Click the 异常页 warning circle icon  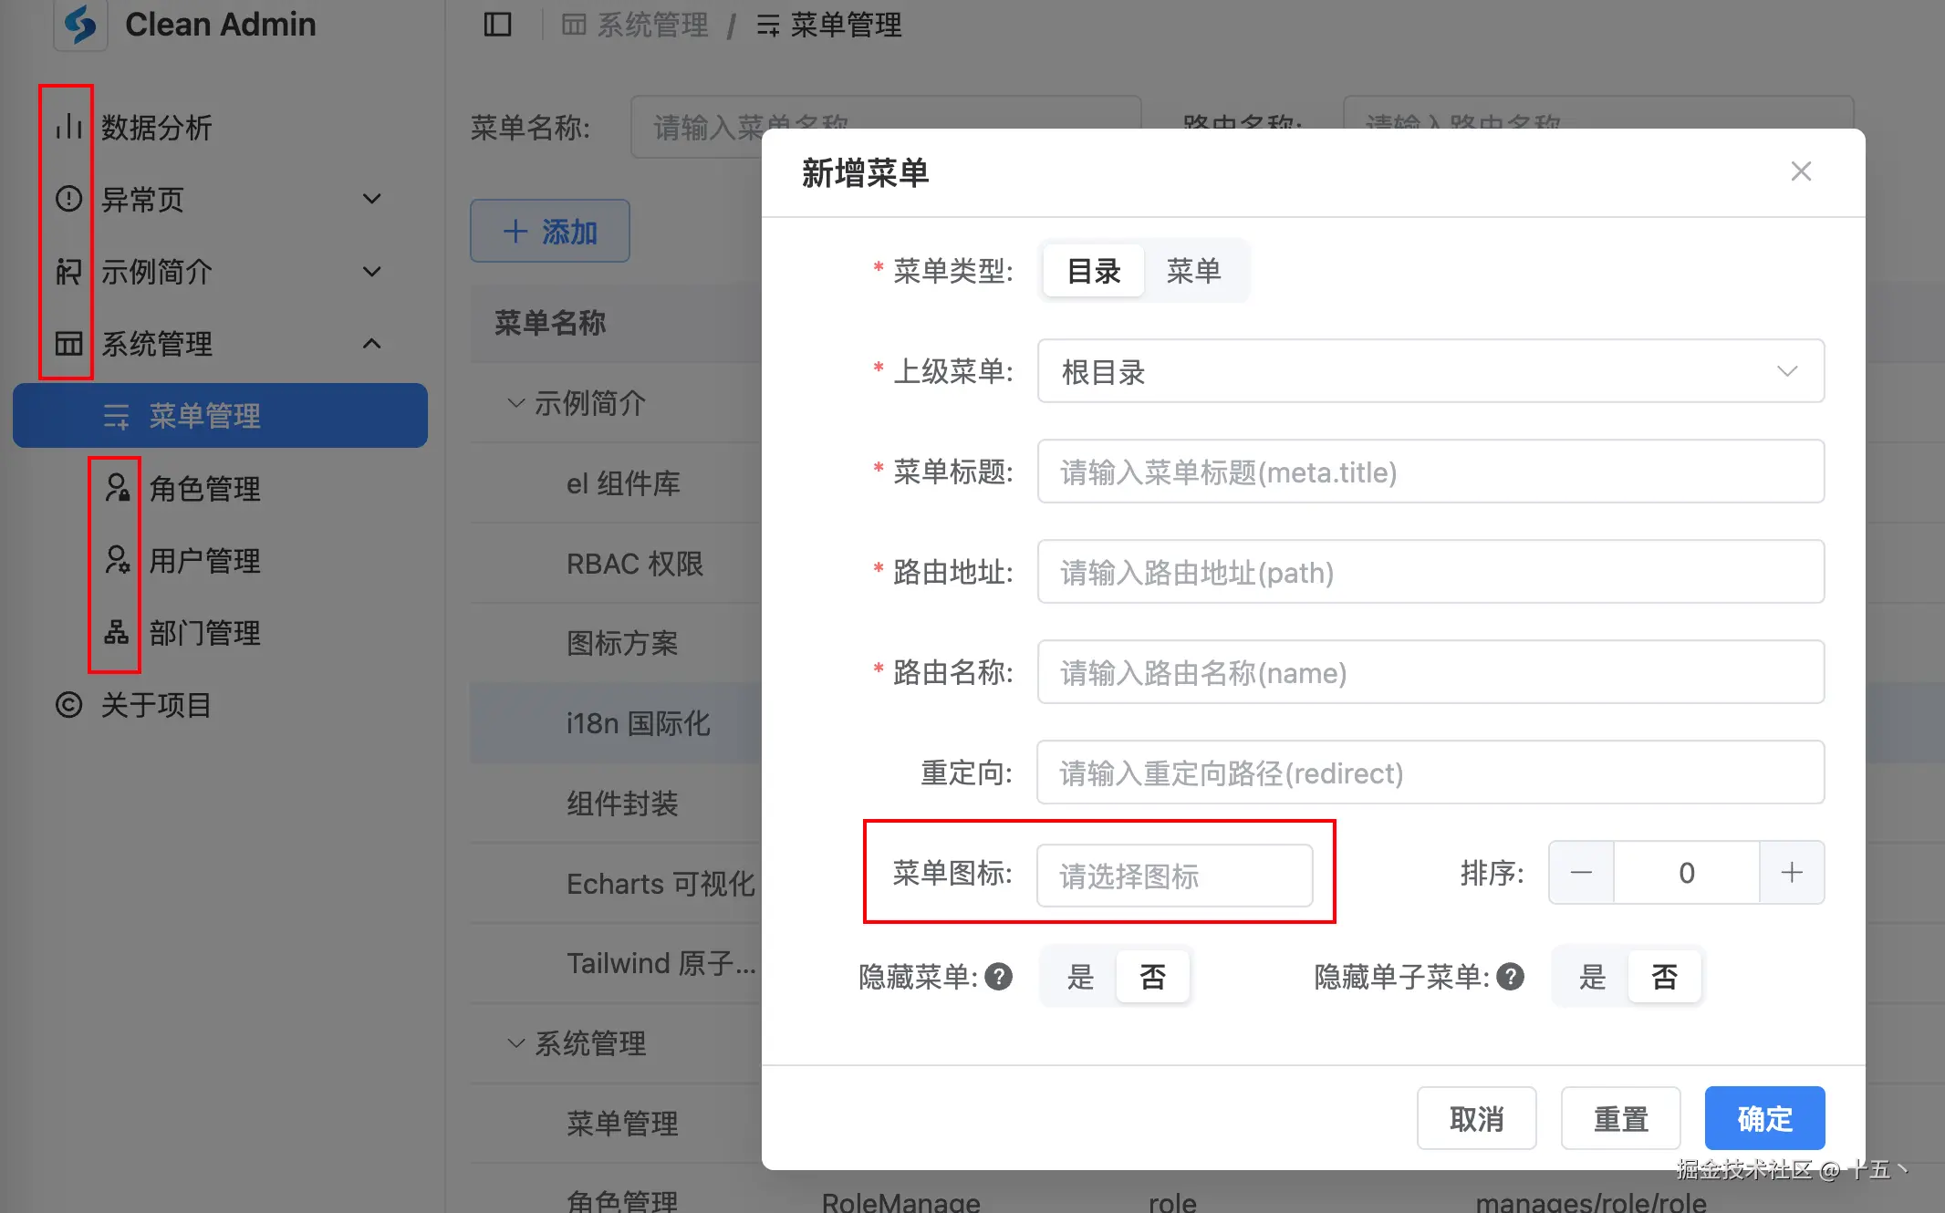point(68,199)
